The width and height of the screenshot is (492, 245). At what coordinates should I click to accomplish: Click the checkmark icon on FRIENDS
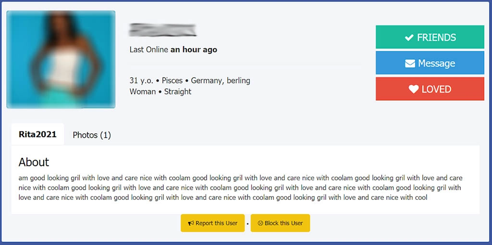(x=409, y=38)
